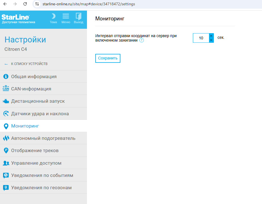This screenshot has height=204, width=262.
Task: Click the shock sensor icon in sidebar
Action: click(x=6, y=114)
